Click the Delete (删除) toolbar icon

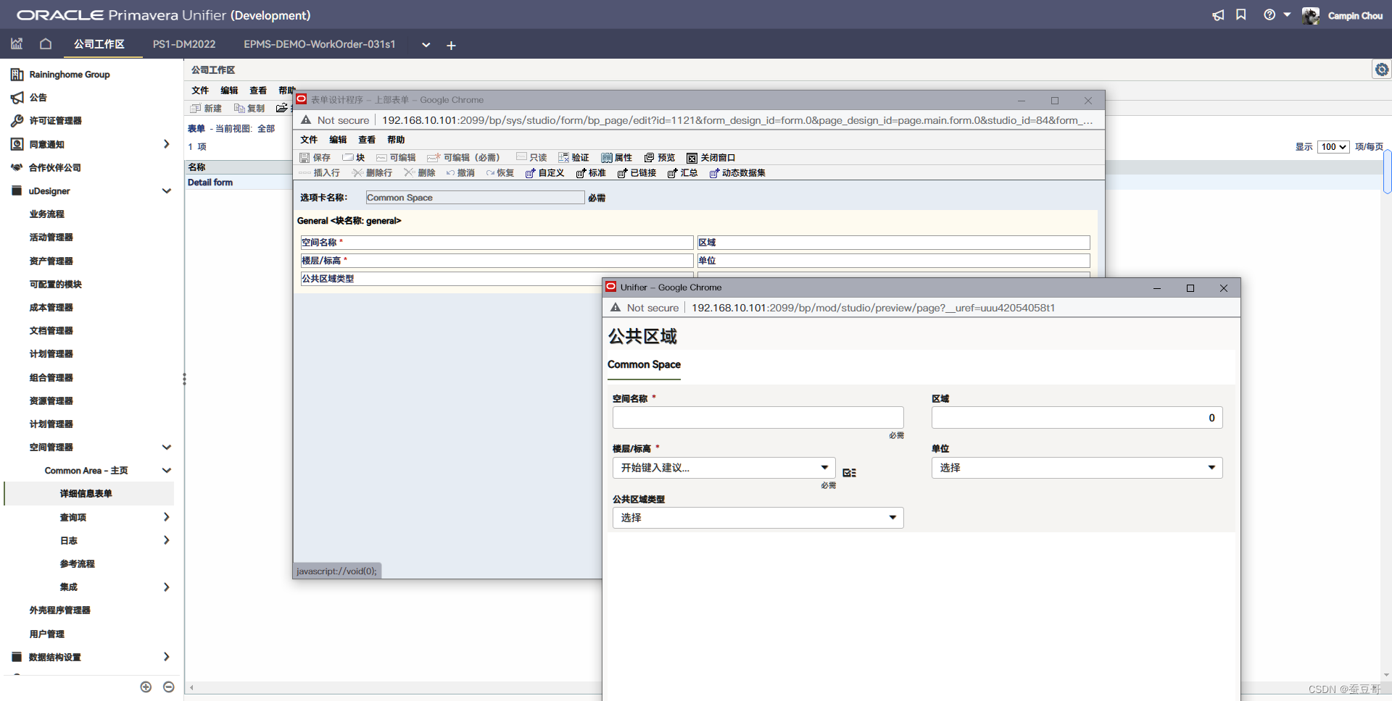pyautogui.click(x=410, y=173)
